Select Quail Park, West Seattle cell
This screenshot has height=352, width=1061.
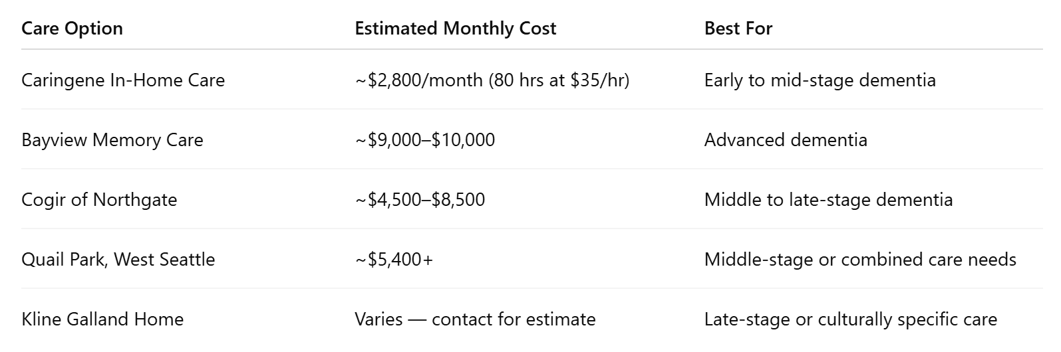[118, 260]
